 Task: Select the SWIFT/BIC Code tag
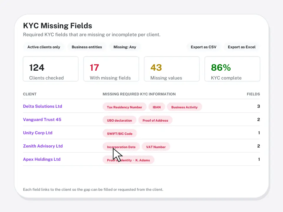tap(120, 134)
